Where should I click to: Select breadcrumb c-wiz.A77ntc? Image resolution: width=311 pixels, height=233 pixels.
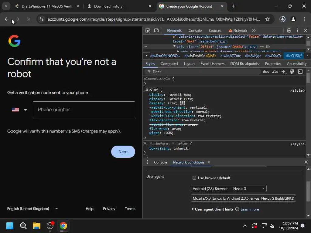click(x=231, y=56)
